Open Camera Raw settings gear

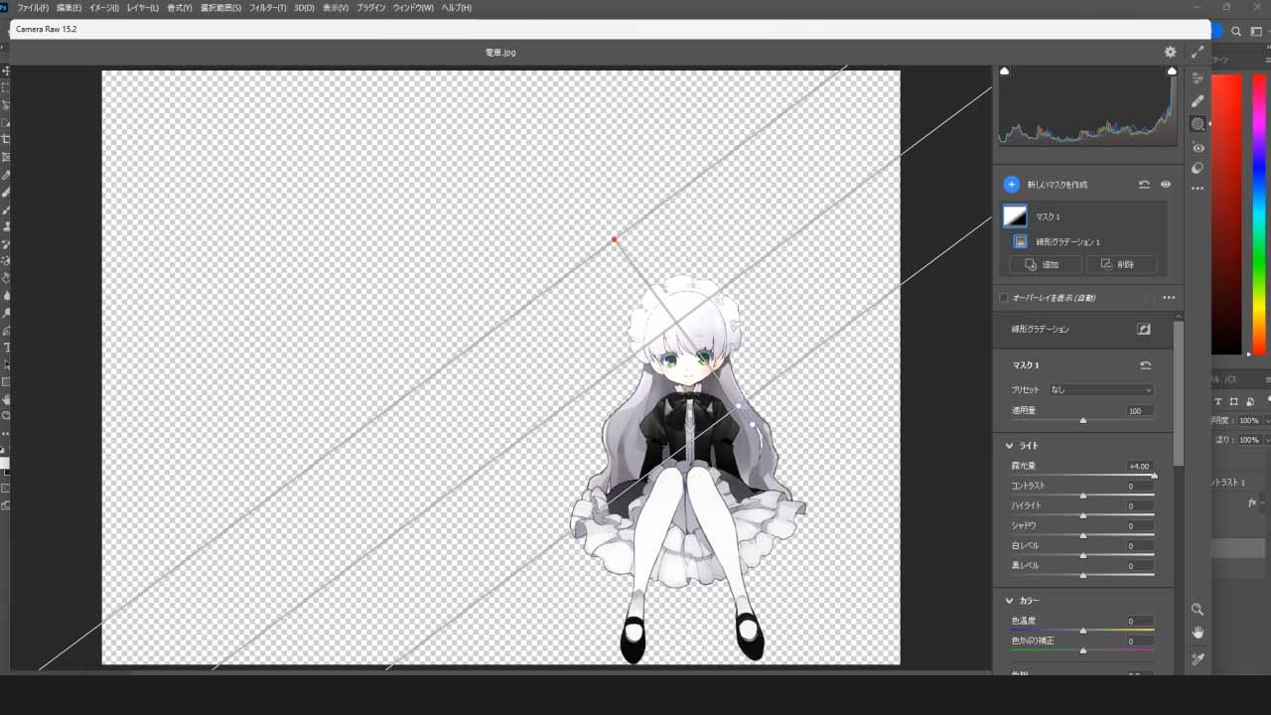click(x=1170, y=52)
